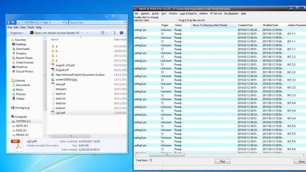Open dropdown arrow next to Open with Adobe Acrobat
The width and height of the screenshot is (306, 172).
(x=82, y=33)
